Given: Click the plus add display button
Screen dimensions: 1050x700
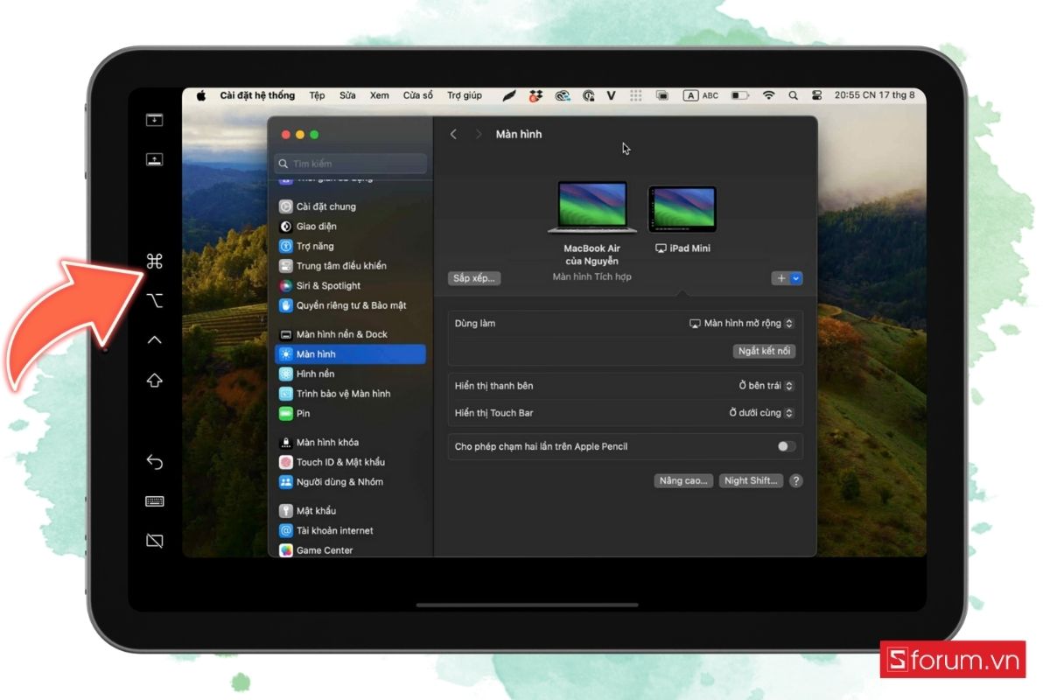Looking at the screenshot, I should [x=781, y=278].
